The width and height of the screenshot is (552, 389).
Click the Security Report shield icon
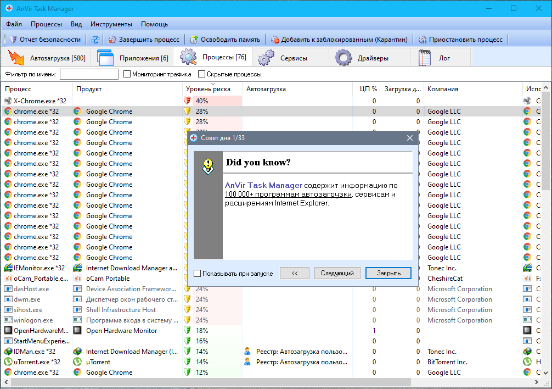click(x=13, y=40)
